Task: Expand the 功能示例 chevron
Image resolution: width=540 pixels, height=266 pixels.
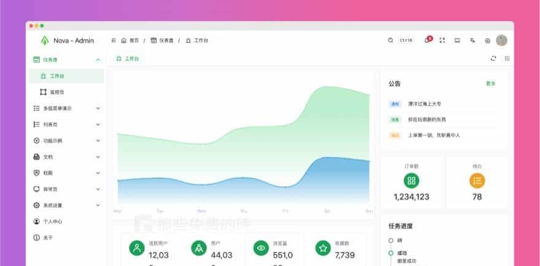Action: point(98,140)
